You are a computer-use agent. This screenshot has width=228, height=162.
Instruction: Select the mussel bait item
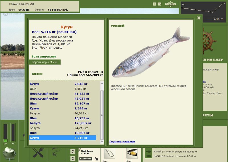[132, 153]
